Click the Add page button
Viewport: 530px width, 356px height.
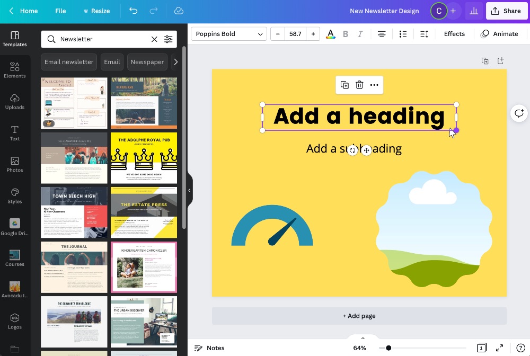(x=359, y=315)
